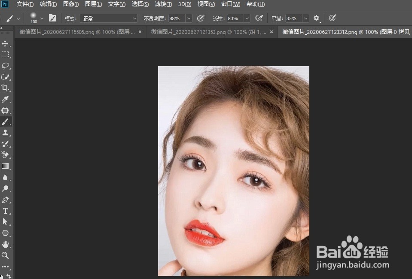Screen dimensions: 412x279
Task: Open the 窗口(W) menu
Action: 230,4
